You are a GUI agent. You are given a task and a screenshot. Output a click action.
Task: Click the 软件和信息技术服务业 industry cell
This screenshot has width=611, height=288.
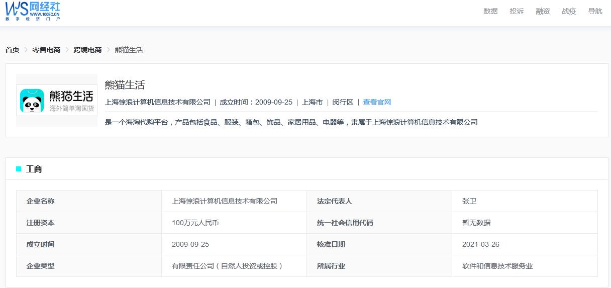pyautogui.click(x=497, y=266)
